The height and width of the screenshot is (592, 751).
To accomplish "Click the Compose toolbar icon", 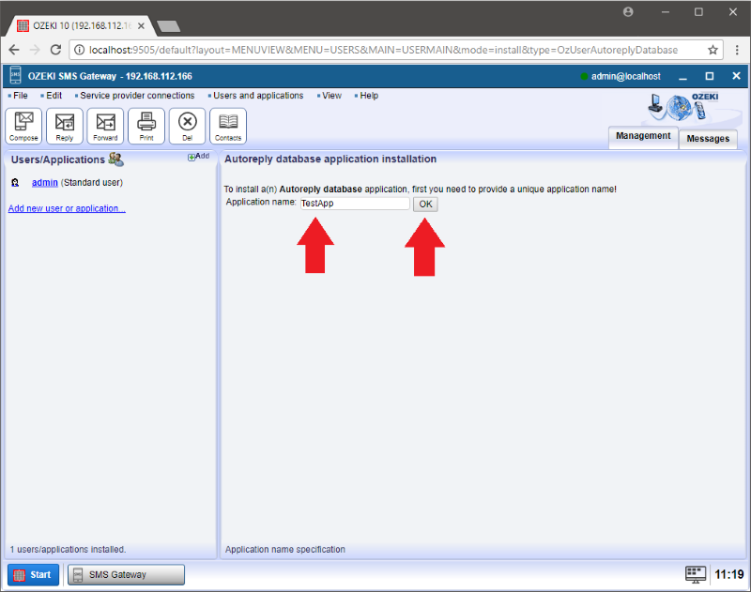I will click(24, 126).
